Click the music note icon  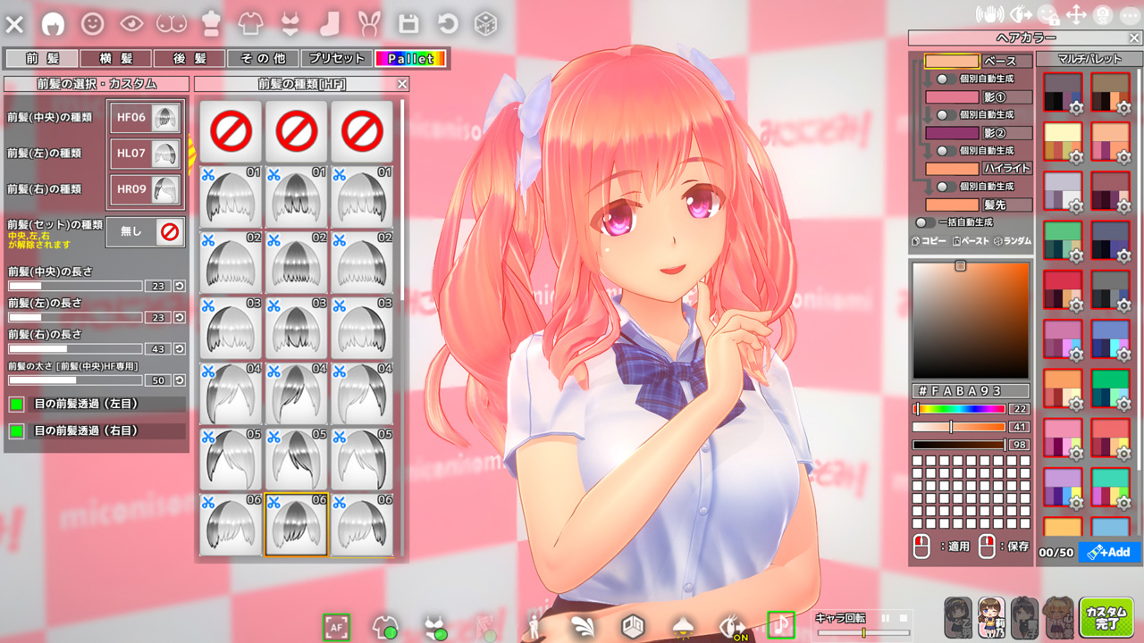[x=781, y=625]
